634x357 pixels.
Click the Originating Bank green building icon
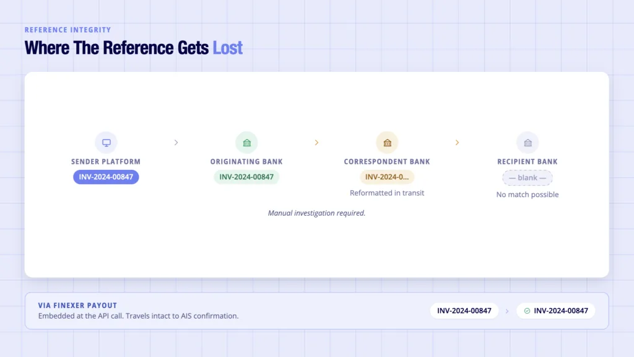pos(246,143)
